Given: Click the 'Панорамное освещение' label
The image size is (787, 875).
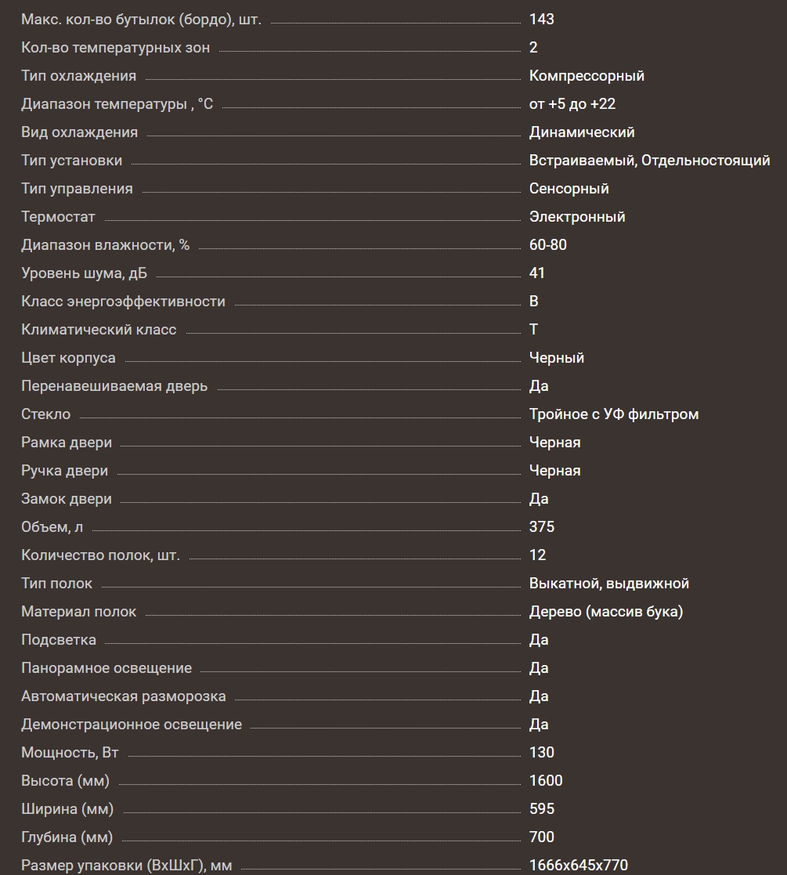Looking at the screenshot, I should pos(106,668).
